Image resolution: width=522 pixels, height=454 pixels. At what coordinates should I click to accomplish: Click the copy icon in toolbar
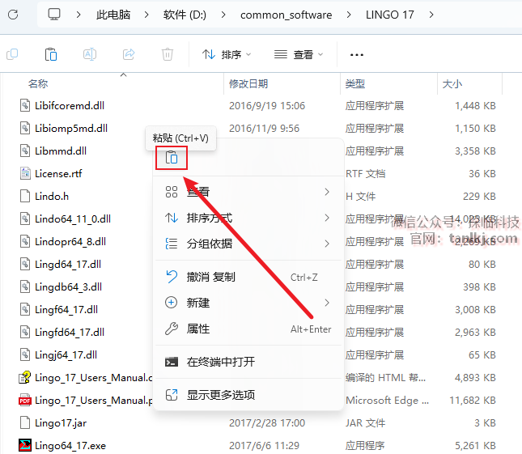click(x=12, y=54)
